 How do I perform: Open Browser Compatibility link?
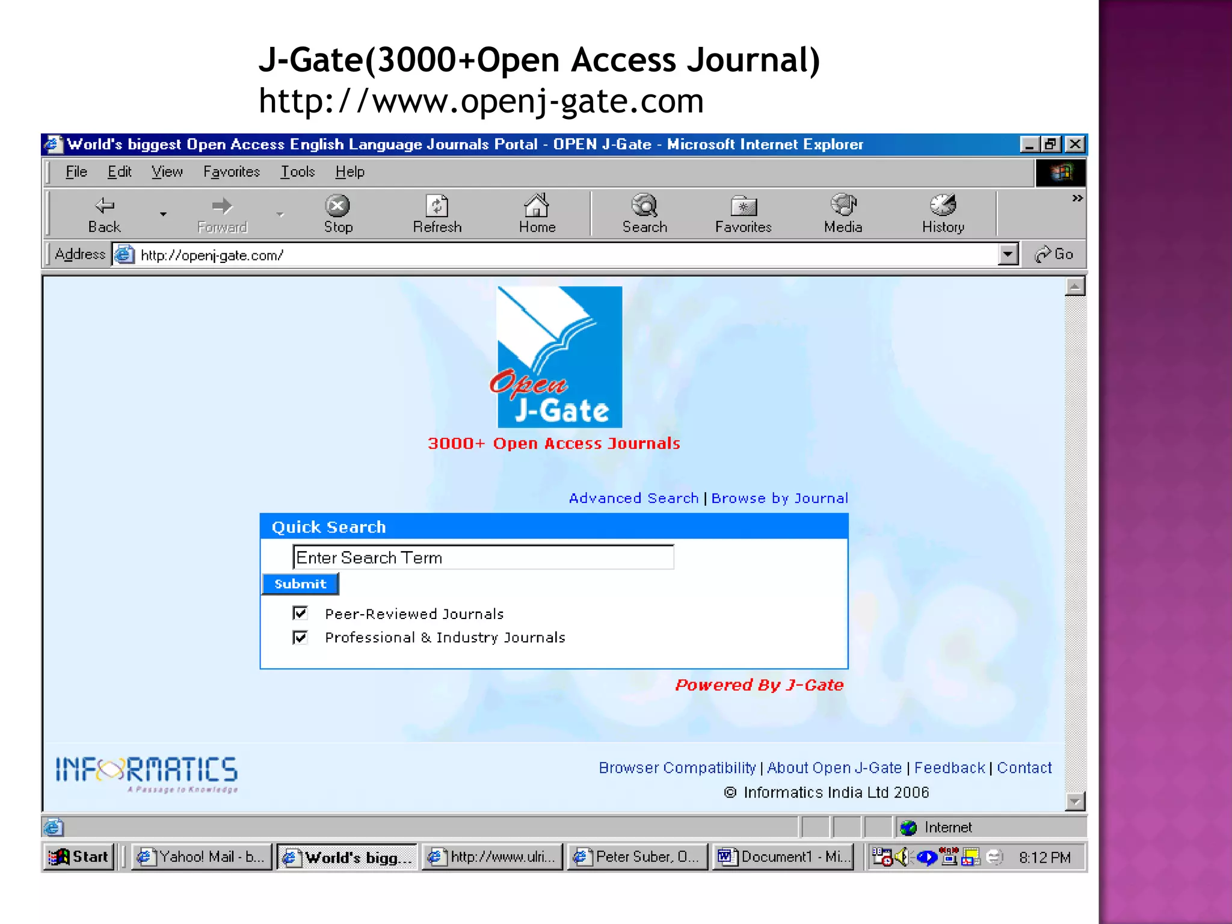tap(677, 768)
